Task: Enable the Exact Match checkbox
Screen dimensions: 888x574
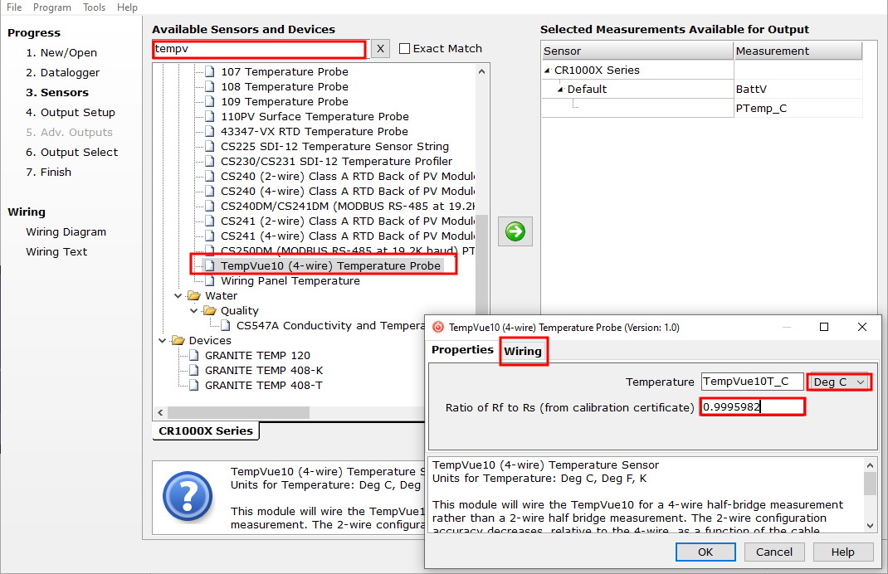Action: click(x=405, y=49)
